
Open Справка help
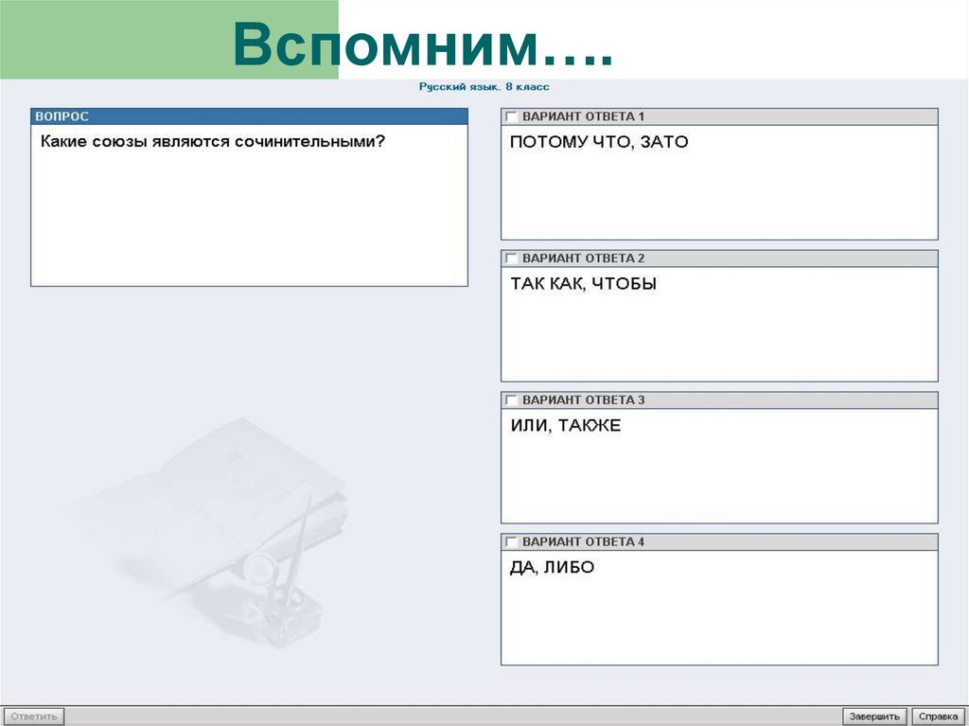tap(939, 717)
